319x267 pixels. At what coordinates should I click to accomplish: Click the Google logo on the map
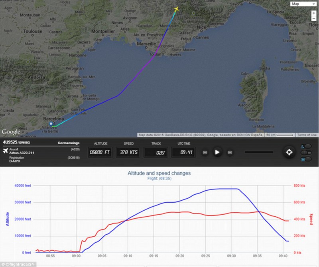click(x=11, y=132)
